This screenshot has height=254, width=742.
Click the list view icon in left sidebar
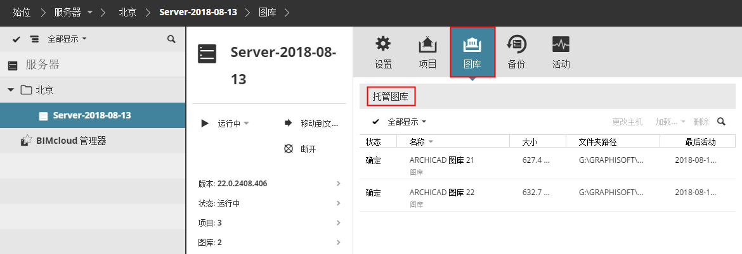click(34, 39)
